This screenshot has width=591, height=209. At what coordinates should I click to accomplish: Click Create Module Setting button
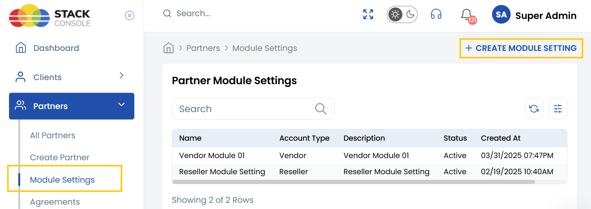[521, 48]
